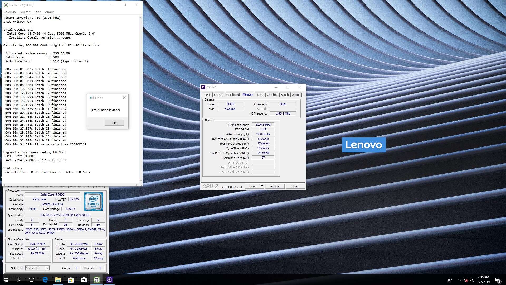506x285 pixels.
Task: Click the processor Name field Intel Core i5 7400
Action: tap(52, 194)
